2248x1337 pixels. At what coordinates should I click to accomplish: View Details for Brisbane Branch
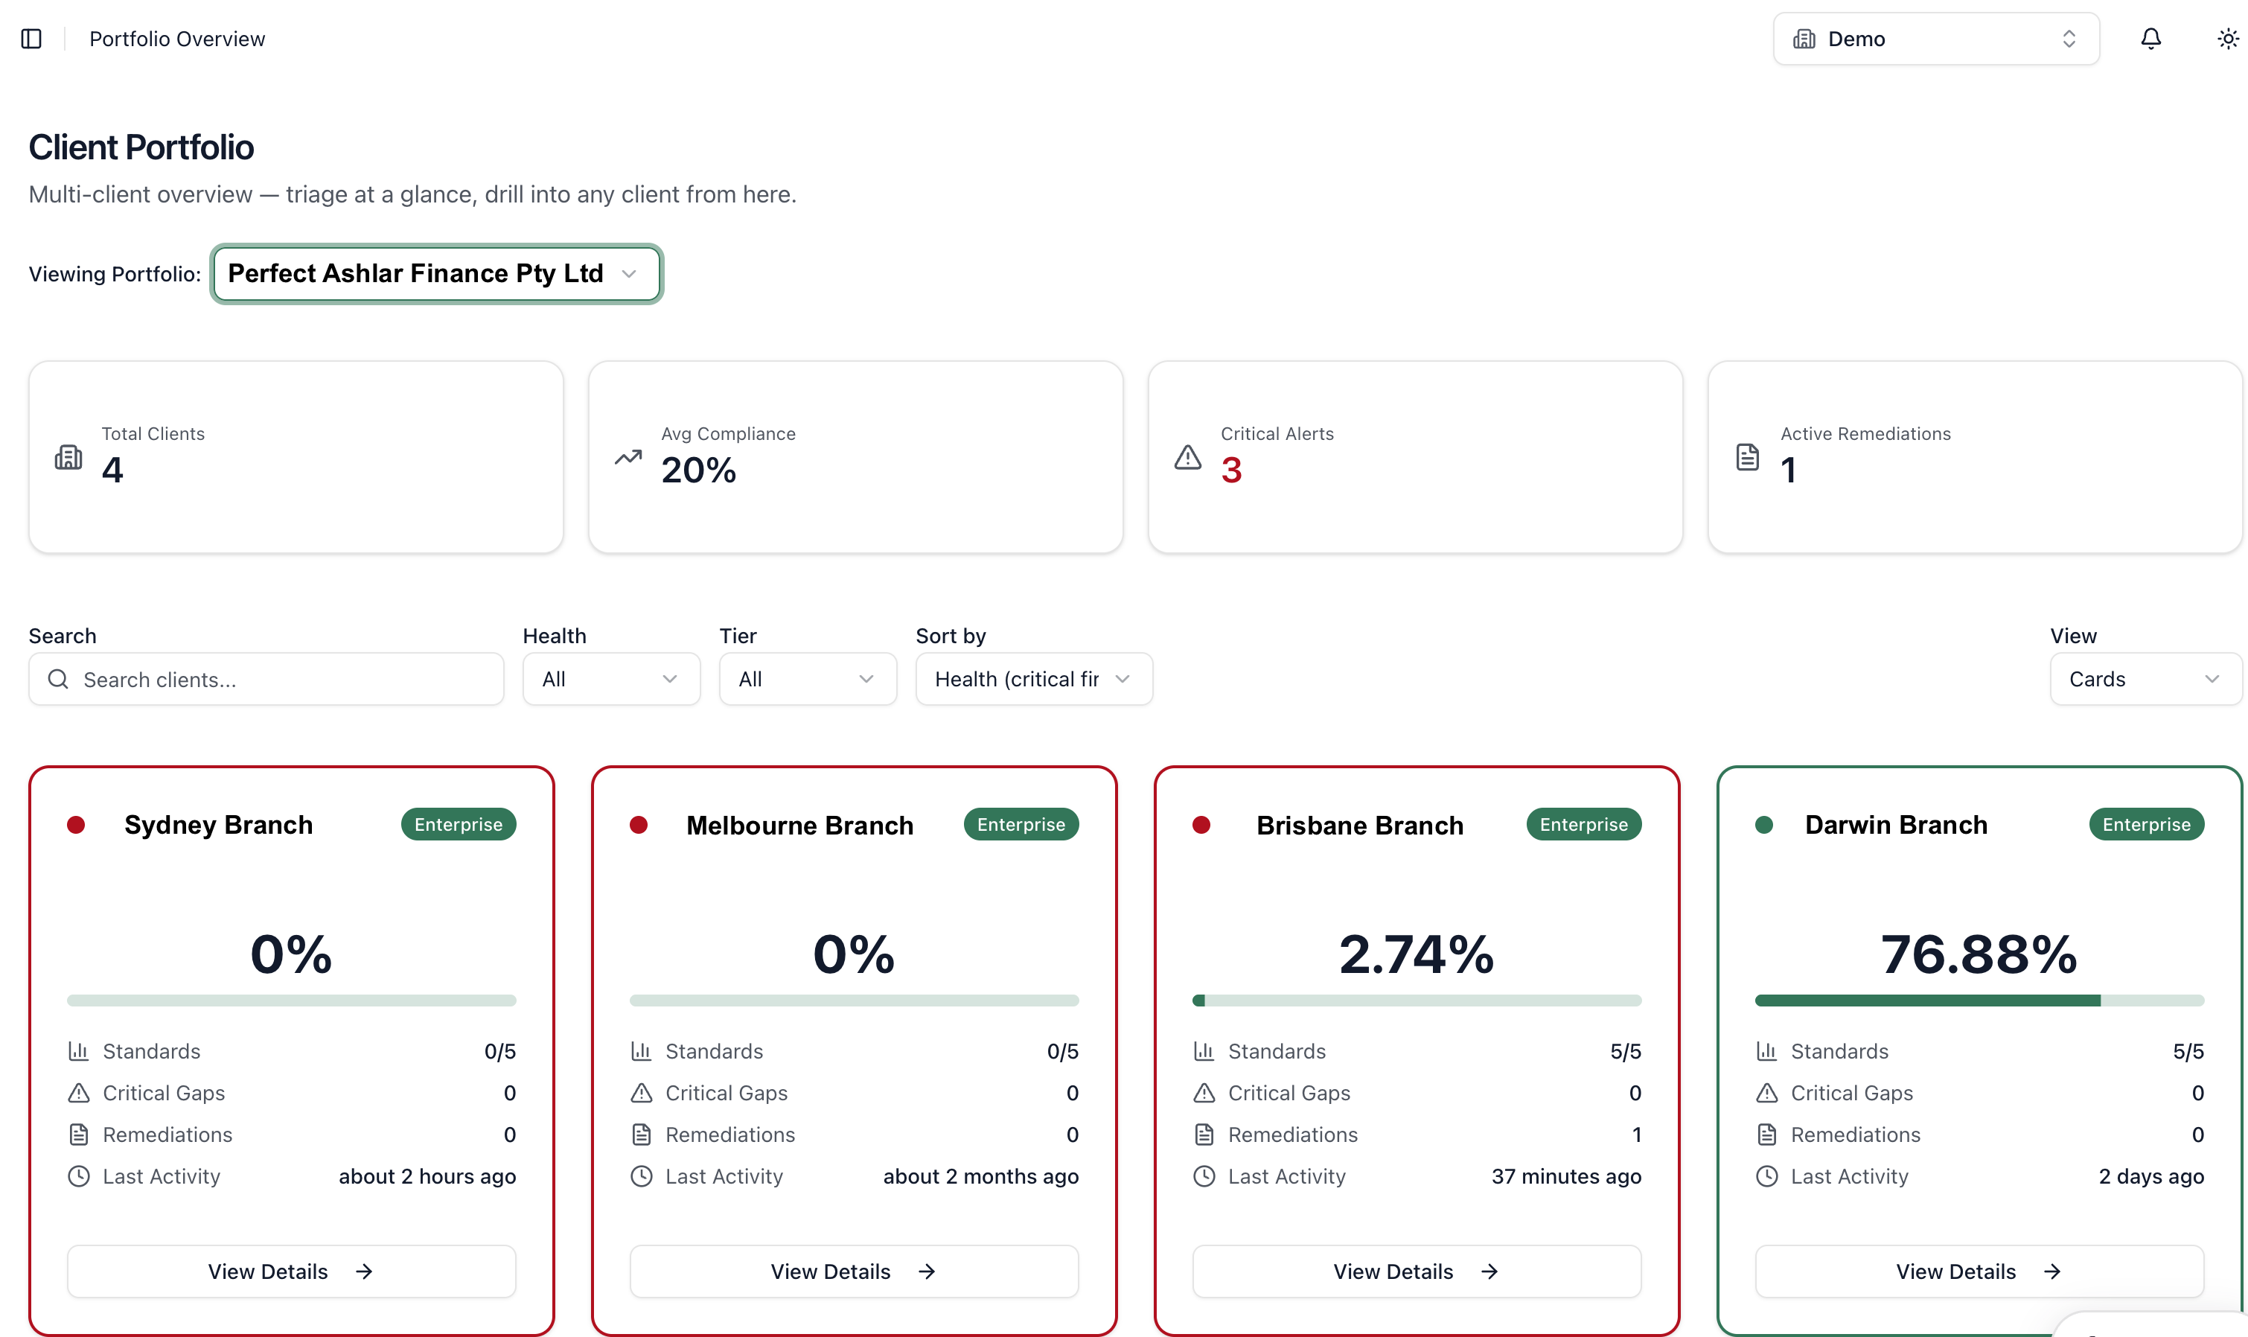pyautogui.click(x=1417, y=1271)
